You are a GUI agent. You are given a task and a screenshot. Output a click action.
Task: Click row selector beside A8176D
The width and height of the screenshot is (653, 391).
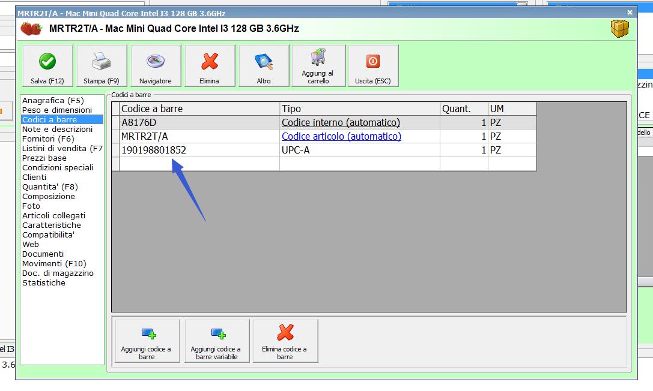(115, 122)
